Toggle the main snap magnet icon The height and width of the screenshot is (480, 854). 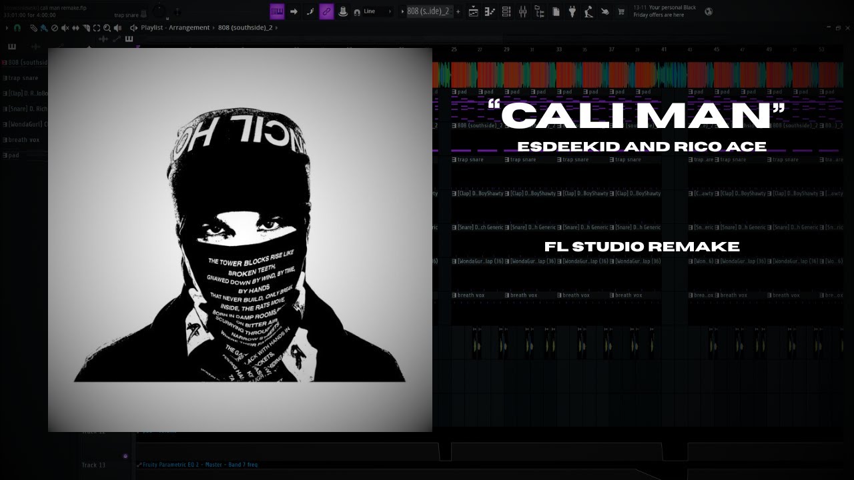tap(357, 12)
